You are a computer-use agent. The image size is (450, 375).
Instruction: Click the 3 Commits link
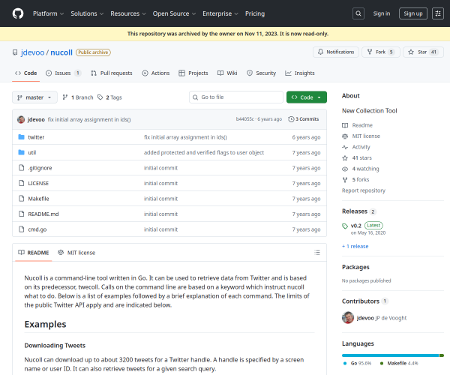pyautogui.click(x=304, y=119)
